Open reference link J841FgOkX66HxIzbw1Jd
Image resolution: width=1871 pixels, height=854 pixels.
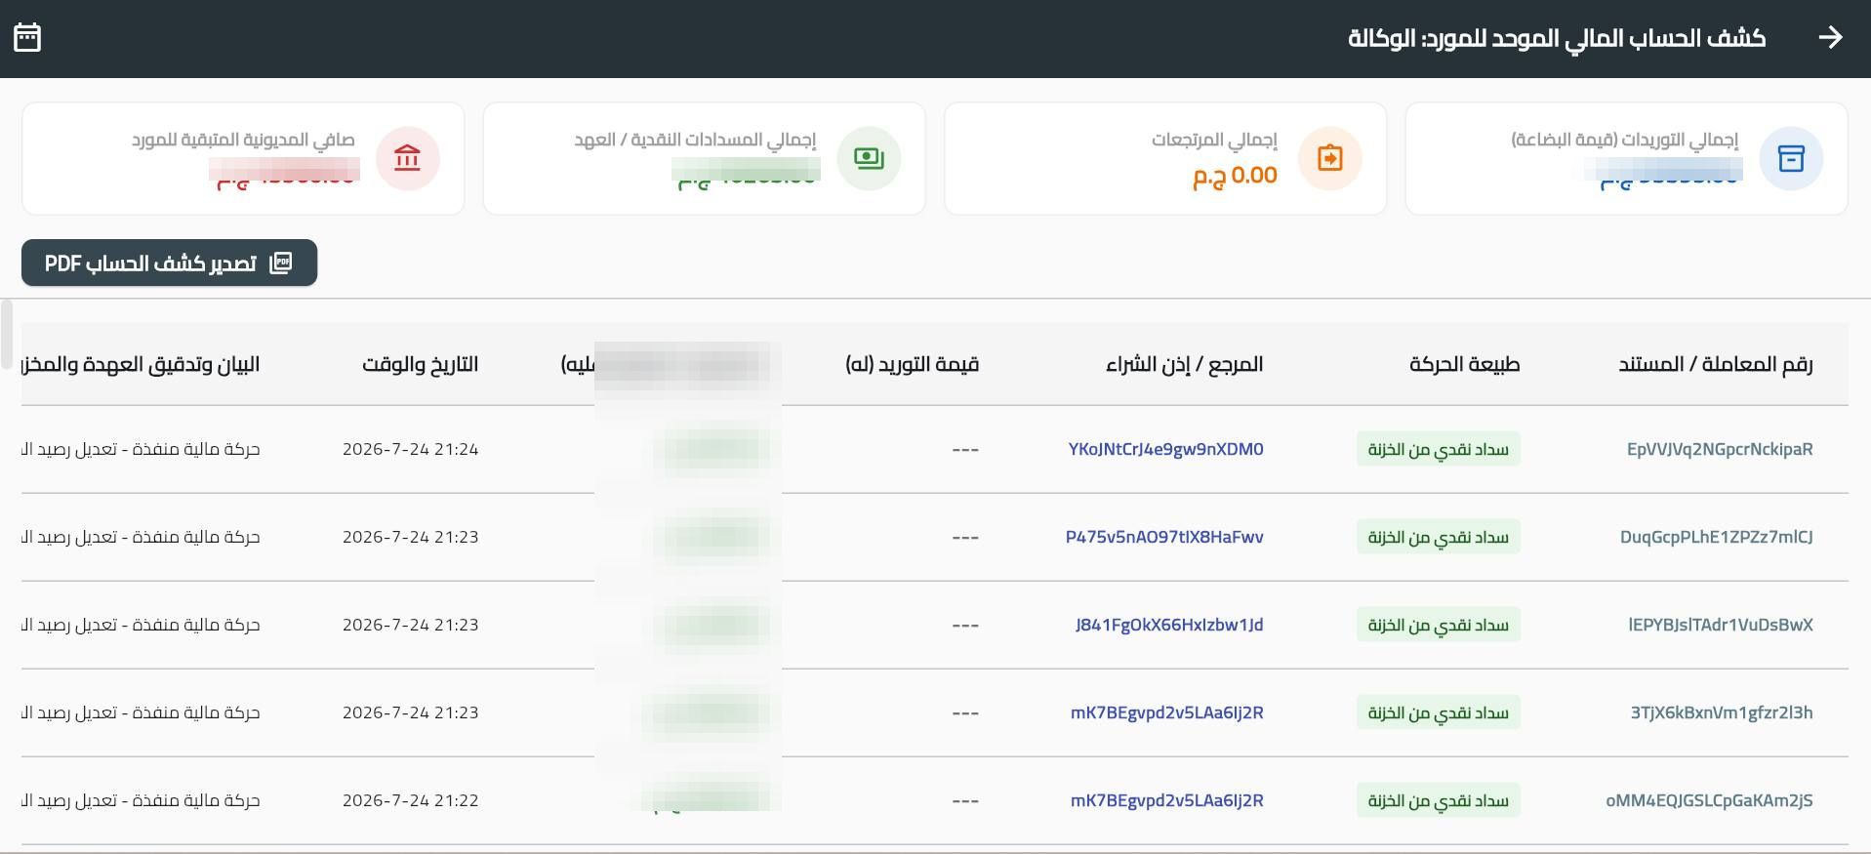[1169, 625]
